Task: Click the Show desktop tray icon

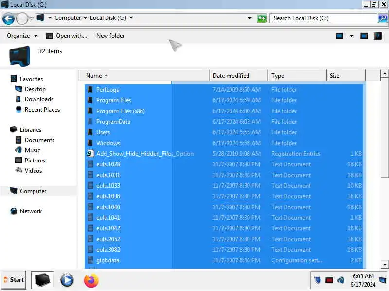Action: [x=383, y=280]
